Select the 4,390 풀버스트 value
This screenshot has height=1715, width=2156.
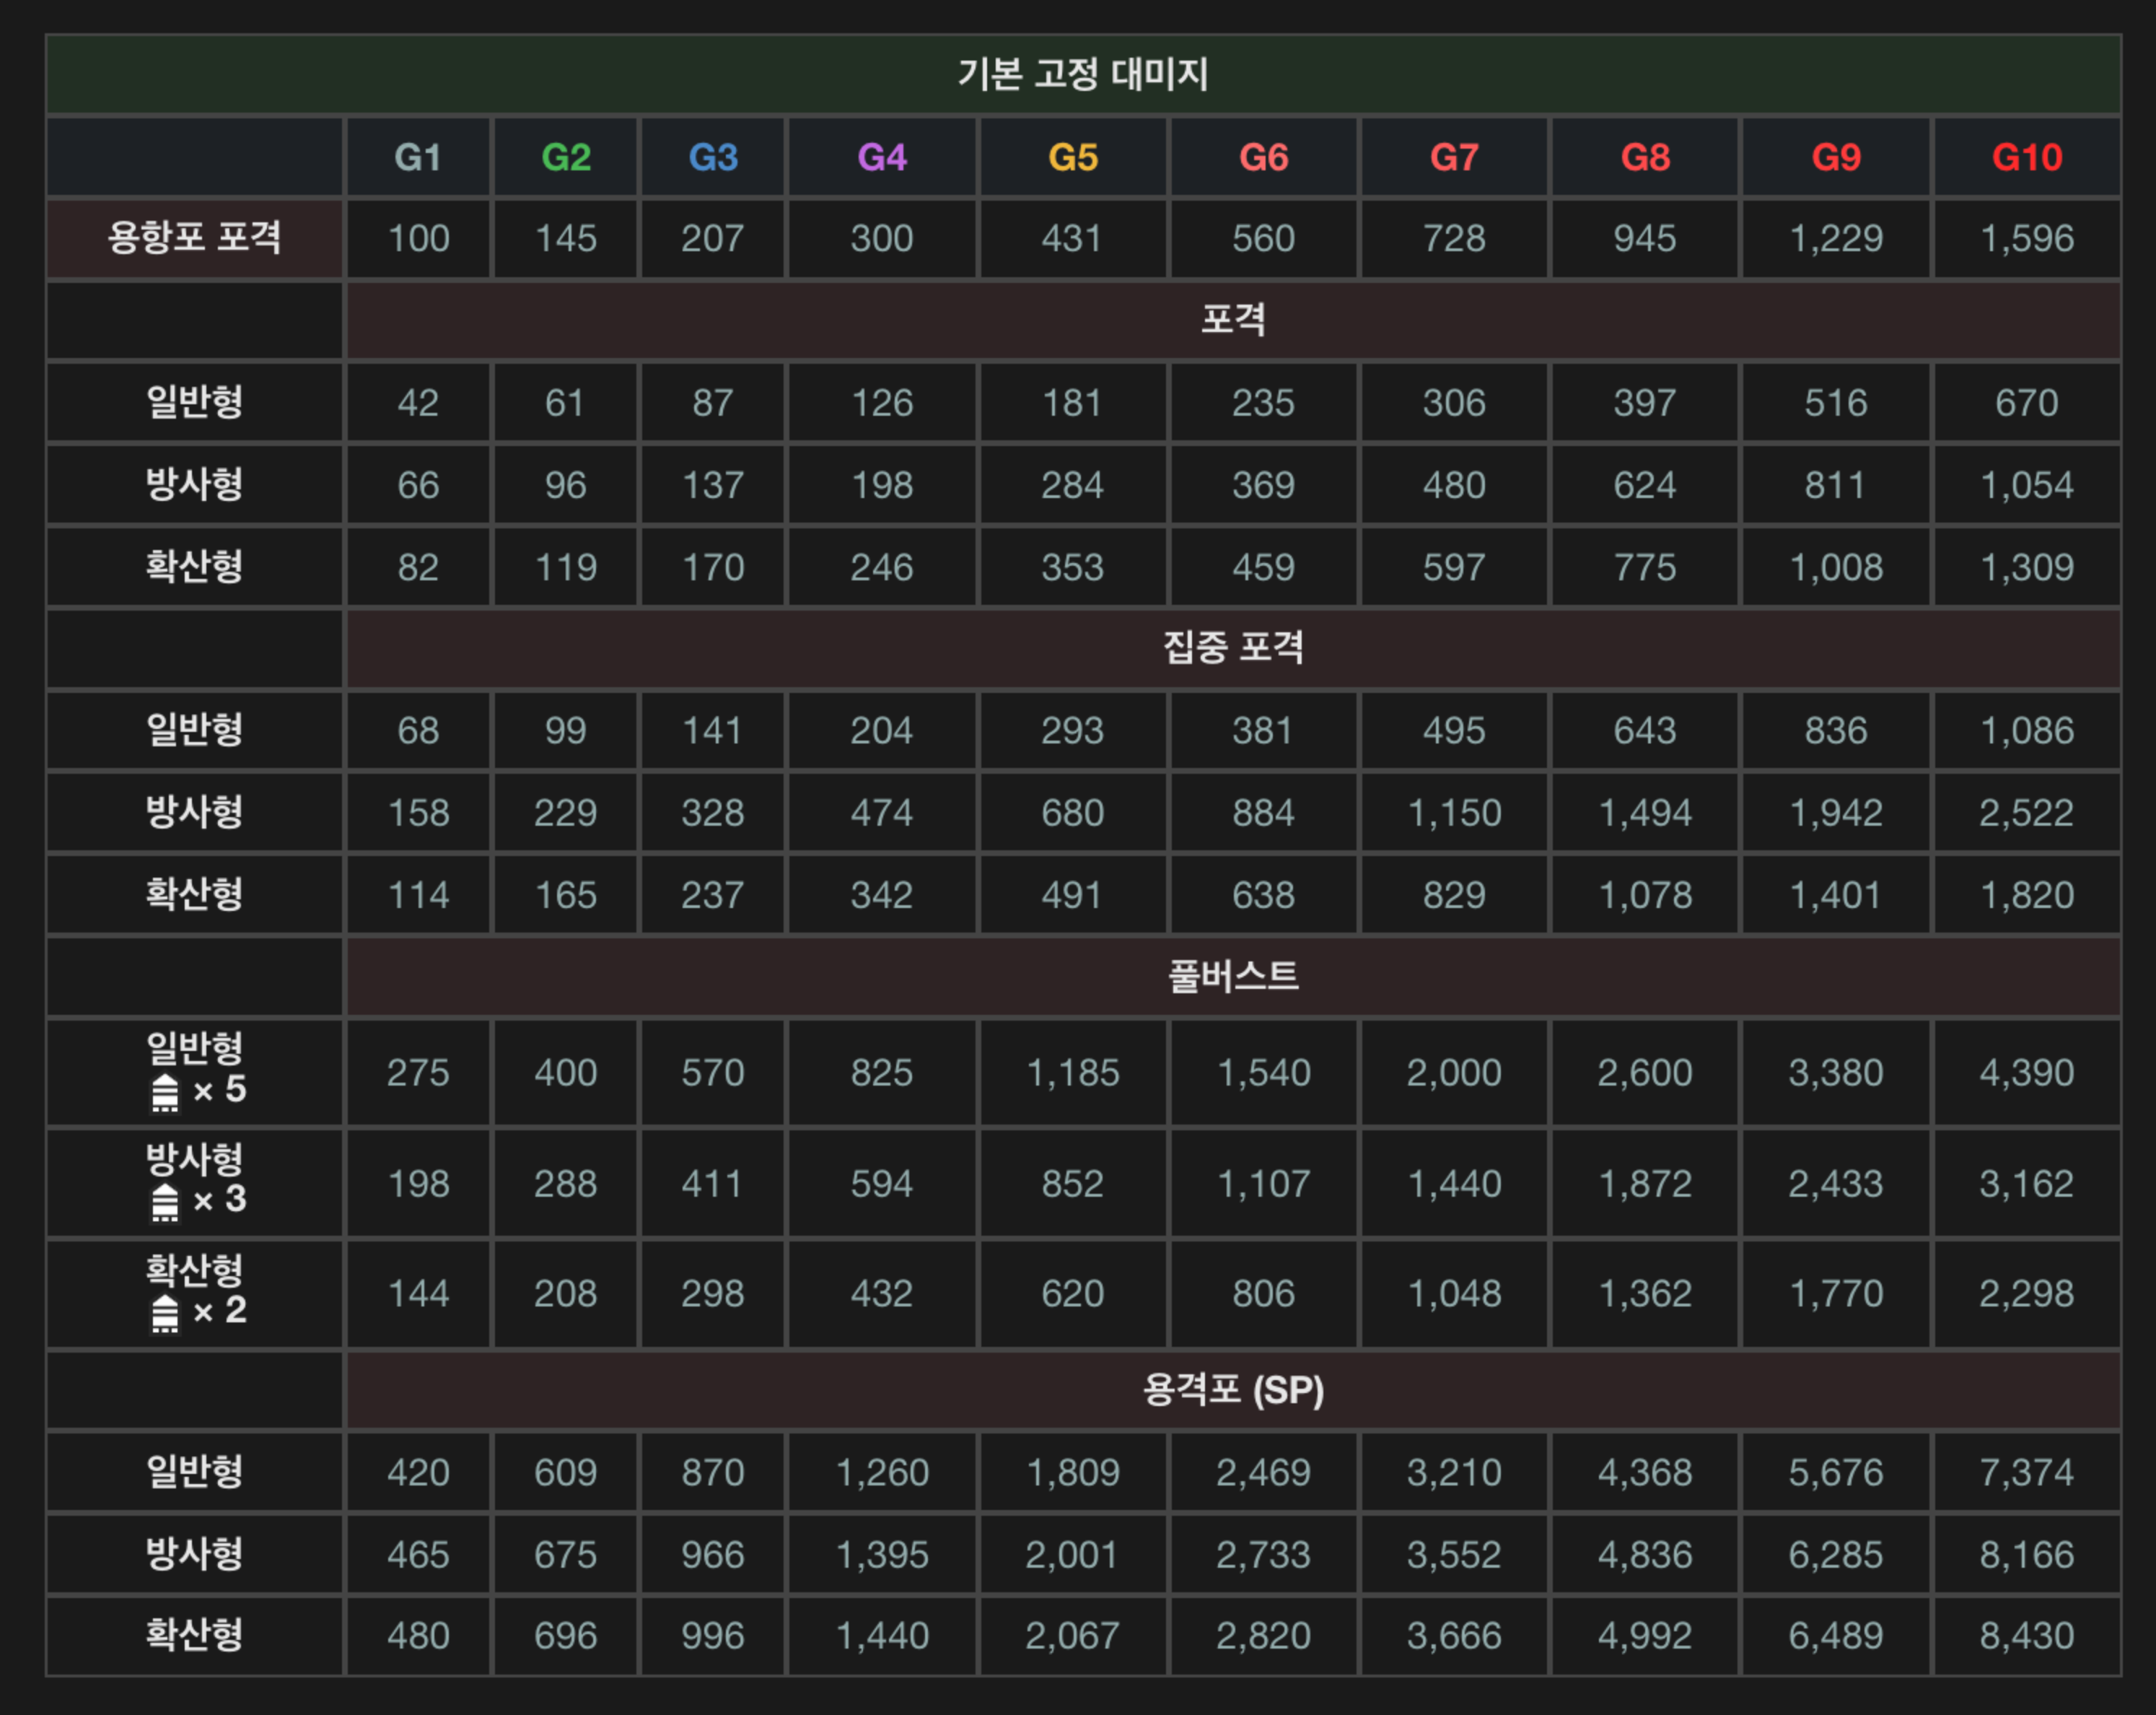(2027, 1073)
